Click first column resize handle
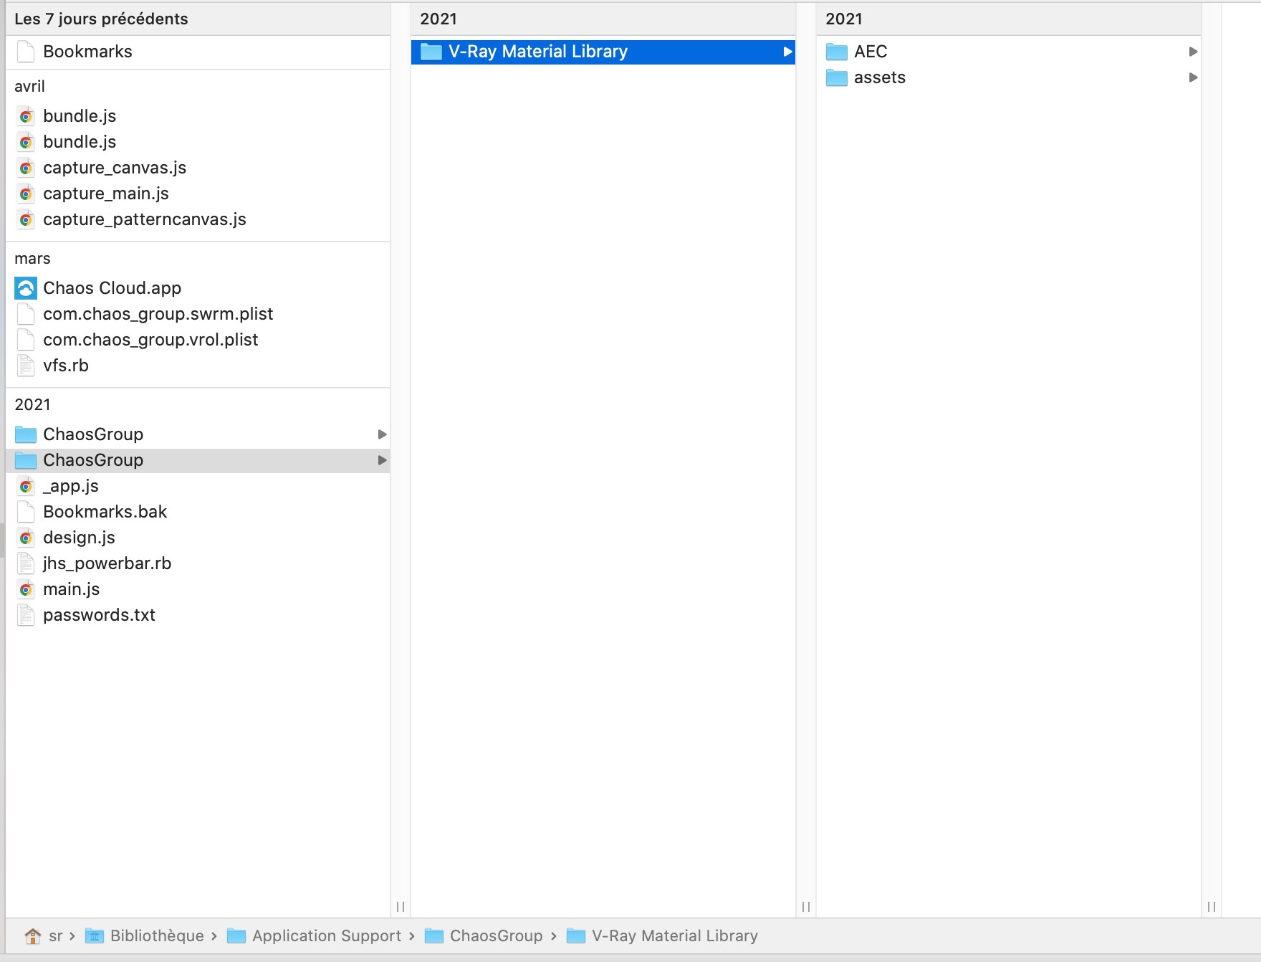 pyautogui.click(x=401, y=907)
